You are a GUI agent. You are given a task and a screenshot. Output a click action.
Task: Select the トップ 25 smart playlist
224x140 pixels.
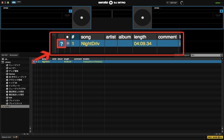(x=13, y=83)
